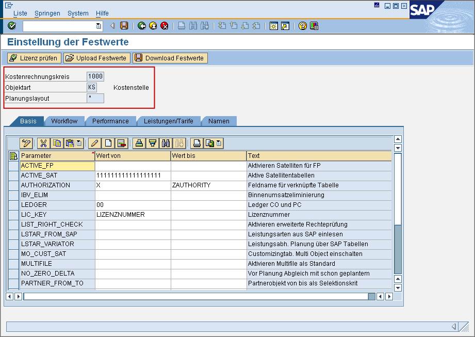
Task: Click the Print icon in table toolbar
Action: click(x=196, y=143)
